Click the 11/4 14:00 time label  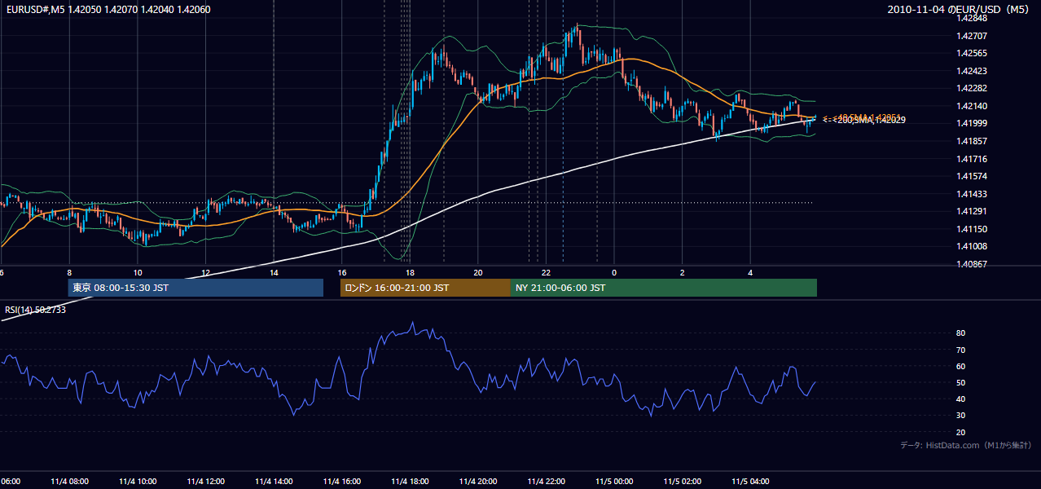274,482
